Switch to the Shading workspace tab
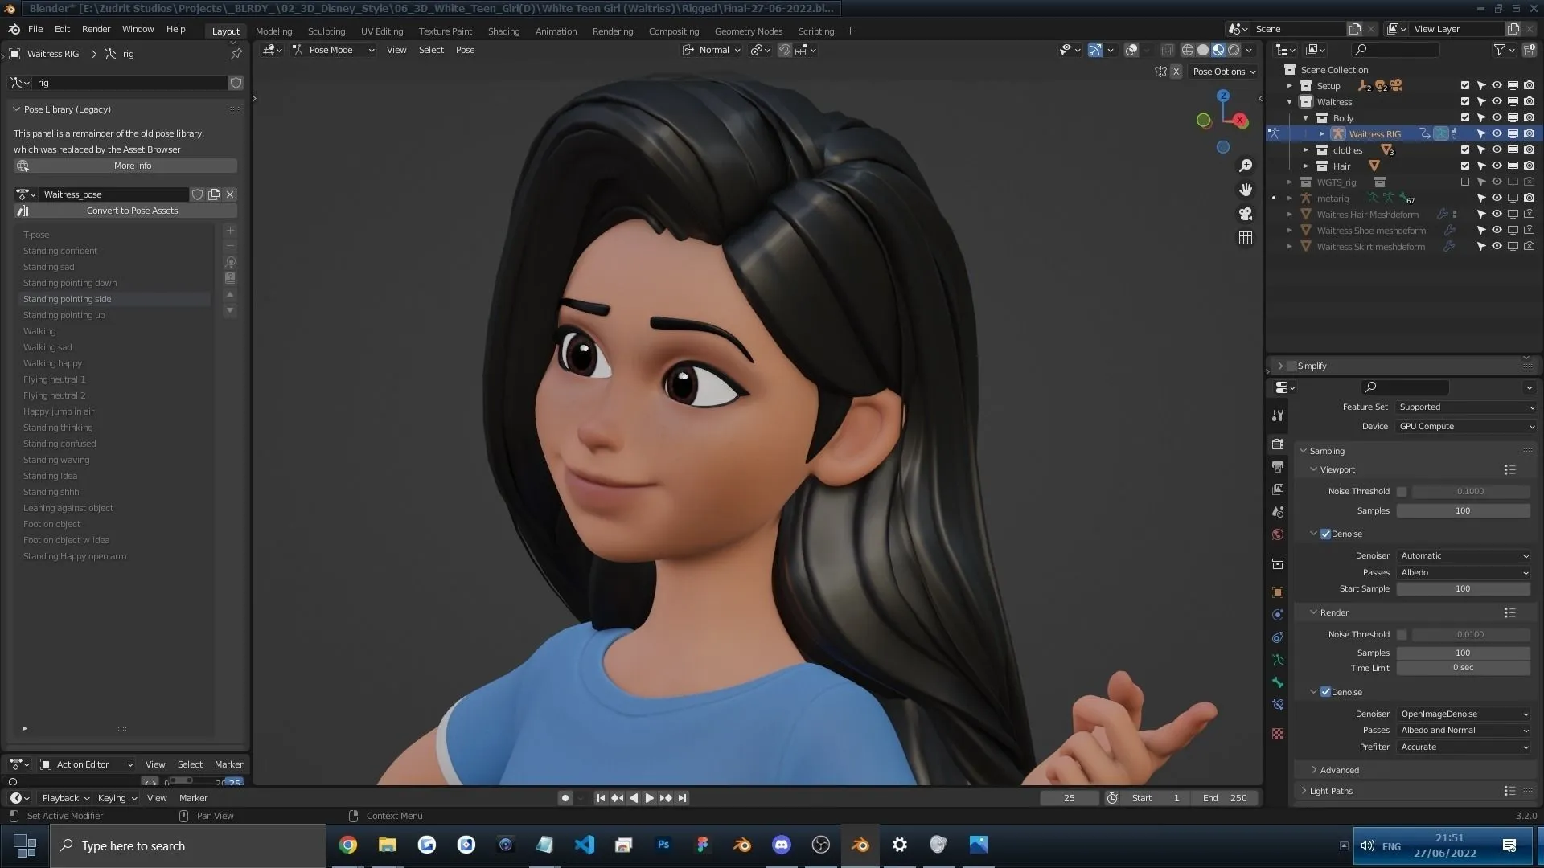Screen dimensions: 1544x868 pos(503,31)
